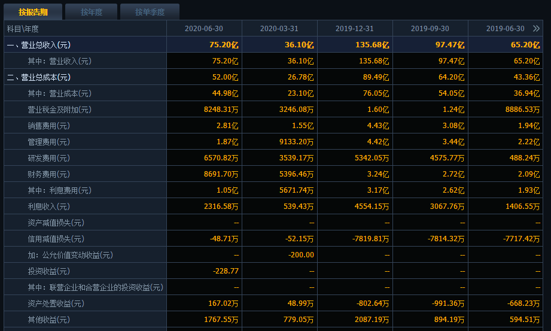Viewport: 551px width, 331px height.
Task: Select row 一、营业总收入(元)
Action: click(273, 45)
